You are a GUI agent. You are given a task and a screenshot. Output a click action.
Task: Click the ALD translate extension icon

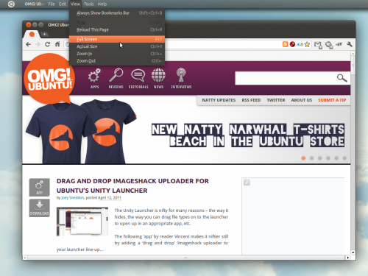click(300, 44)
